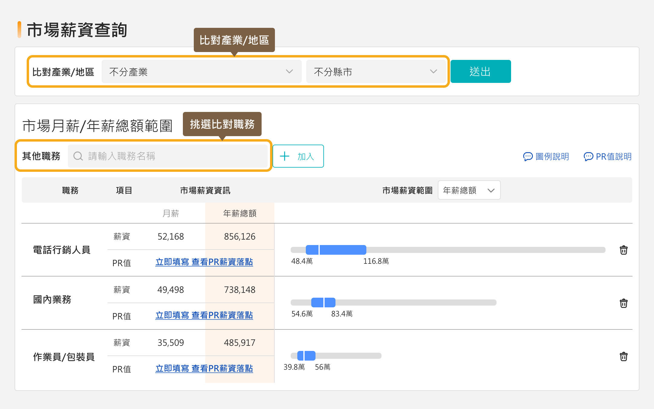Select the 月薪 column header
The height and width of the screenshot is (409, 654).
pyautogui.click(x=171, y=213)
